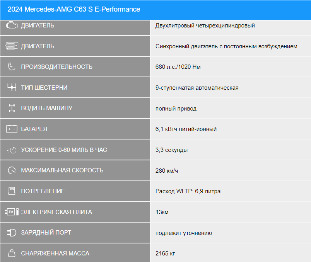Image resolution: width=311 pixels, height=262 pixels.
Task: Click the drivetrain icon beside ВОДИТЬ МАШИНУ
Action: click(x=12, y=108)
